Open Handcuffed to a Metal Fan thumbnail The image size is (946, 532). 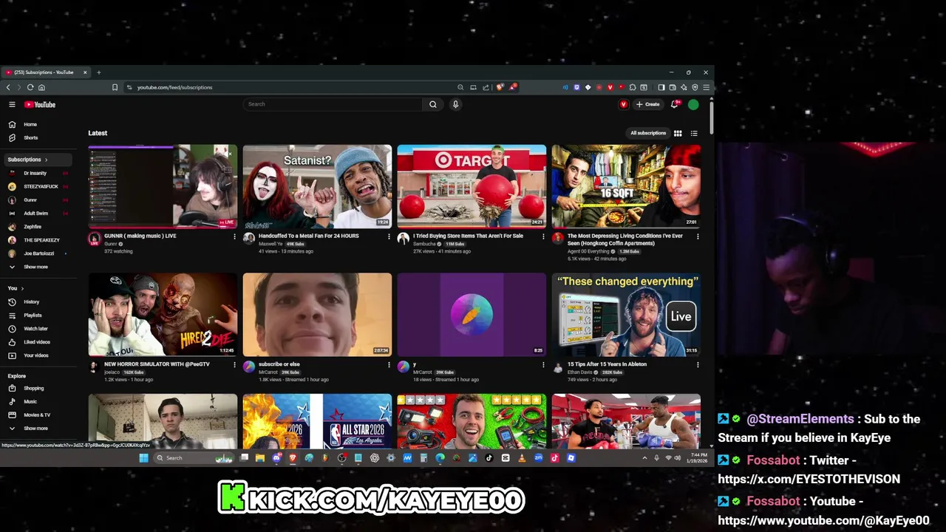point(317,186)
